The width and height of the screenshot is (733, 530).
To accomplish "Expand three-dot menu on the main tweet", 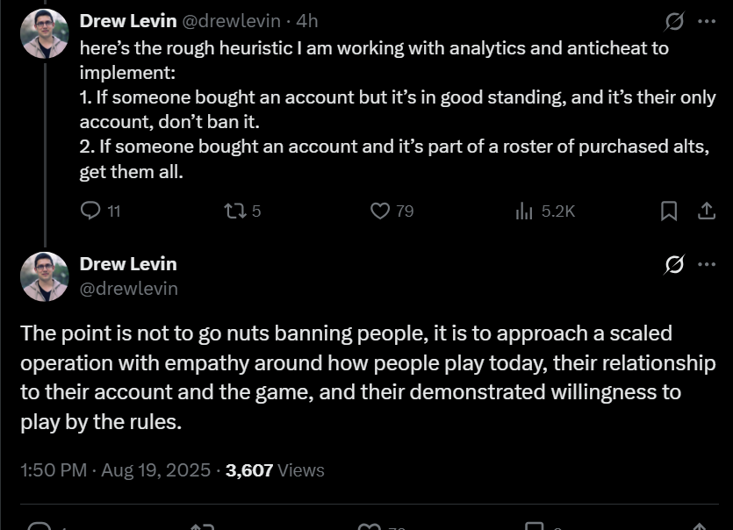I will tap(707, 264).
